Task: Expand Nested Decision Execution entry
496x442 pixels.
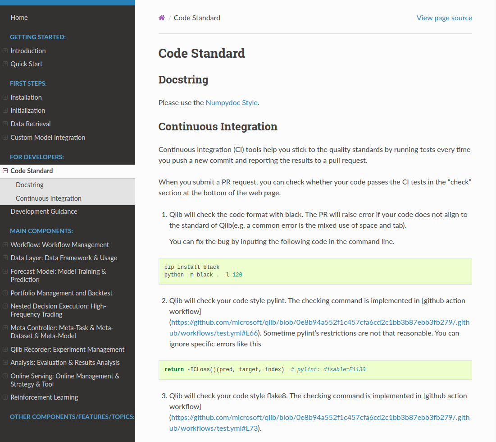Action: click(x=5, y=306)
